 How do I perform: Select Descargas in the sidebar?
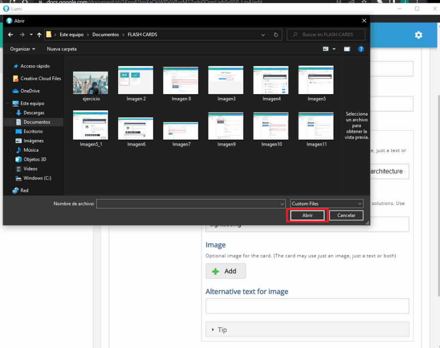(34, 113)
